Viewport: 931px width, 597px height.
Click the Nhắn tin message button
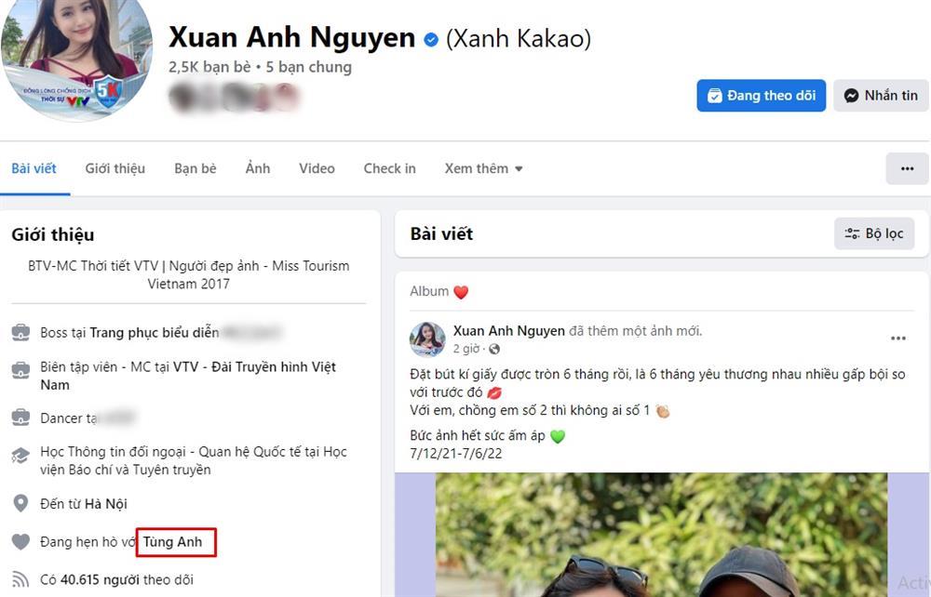(x=881, y=96)
